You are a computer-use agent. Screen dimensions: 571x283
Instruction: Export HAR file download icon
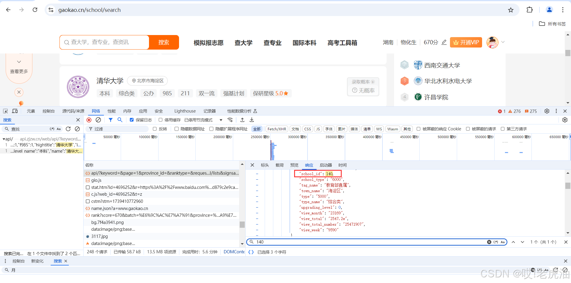[252, 120]
